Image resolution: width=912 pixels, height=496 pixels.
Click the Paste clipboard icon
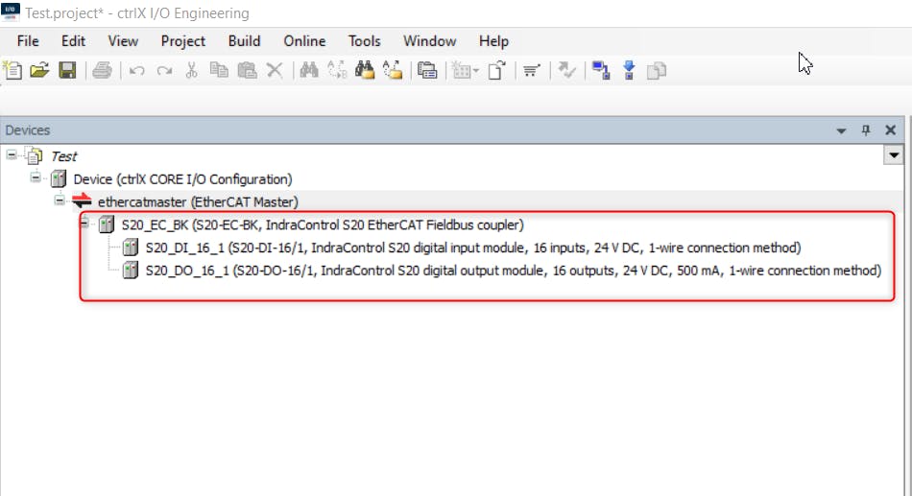point(247,71)
